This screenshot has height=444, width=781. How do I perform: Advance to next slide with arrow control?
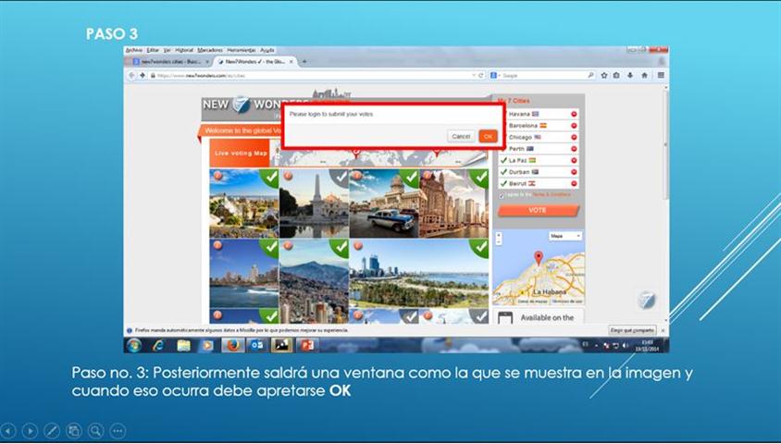tap(30, 430)
